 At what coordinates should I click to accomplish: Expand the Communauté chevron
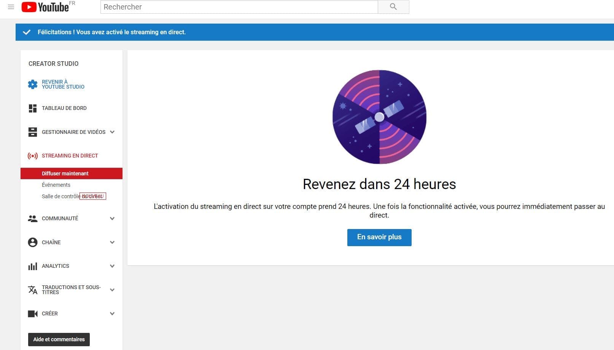pyautogui.click(x=112, y=218)
